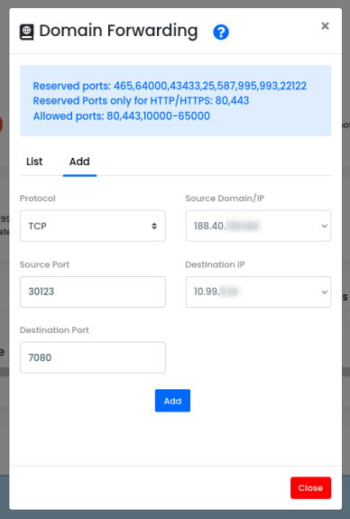
Task: Click the Reserved Ports HTTP/HTTPS line
Action: [x=141, y=101]
